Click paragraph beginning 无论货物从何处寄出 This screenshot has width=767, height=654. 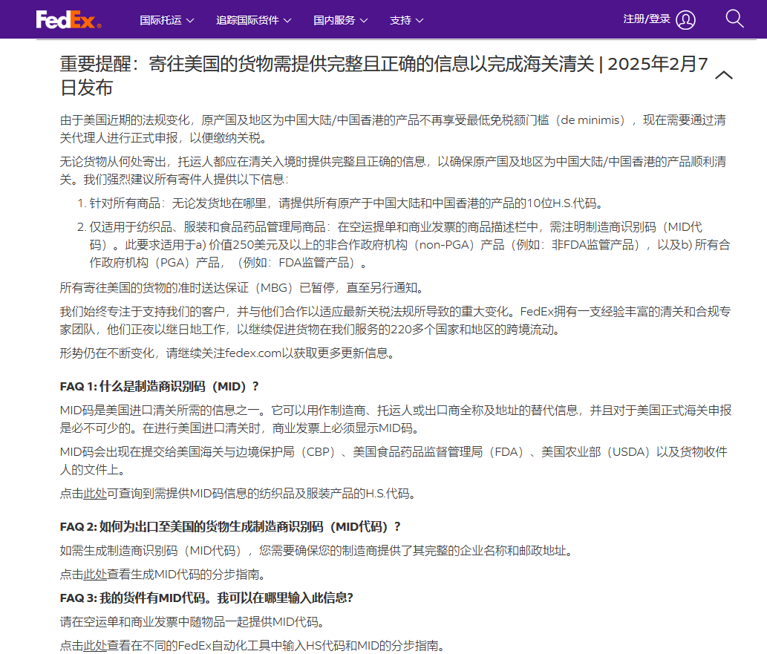pos(393,171)
